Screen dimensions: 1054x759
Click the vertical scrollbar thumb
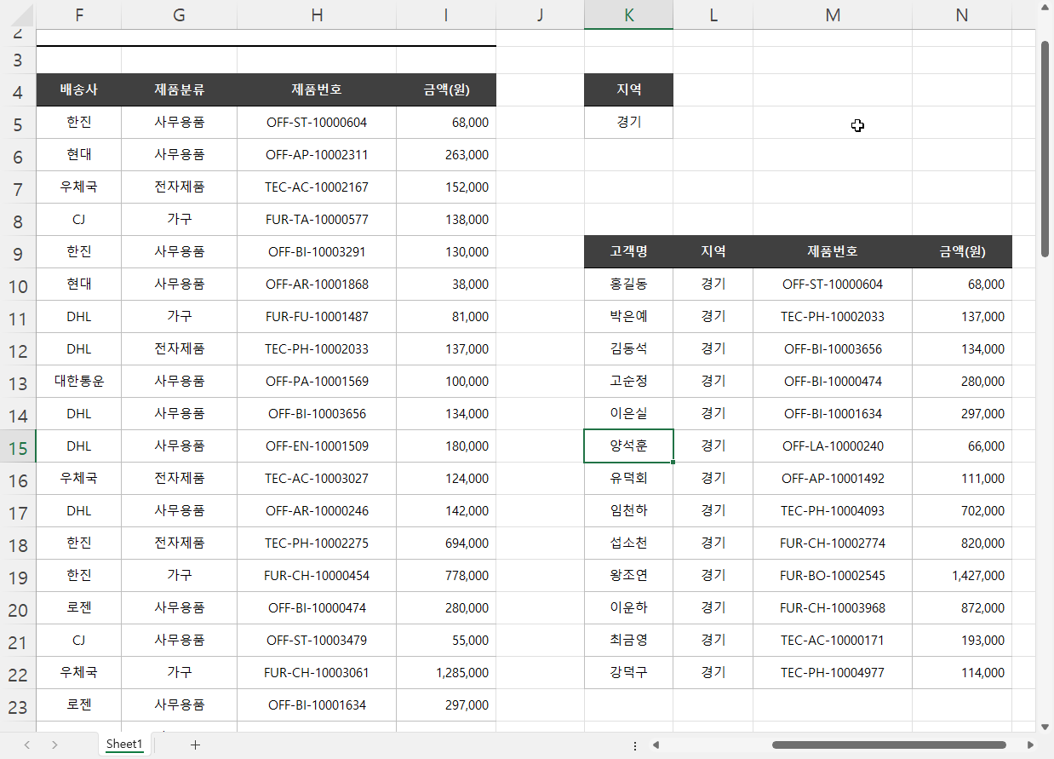coord(1045,148)
